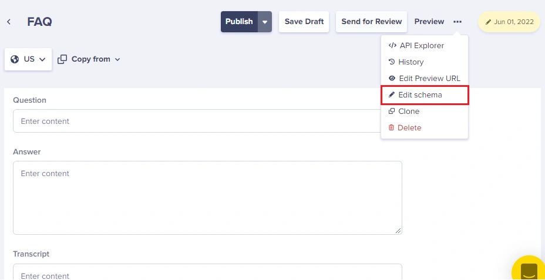Click the clock icon beside History
The height and width of the screenshot is (280, 545).
point(392,62)
